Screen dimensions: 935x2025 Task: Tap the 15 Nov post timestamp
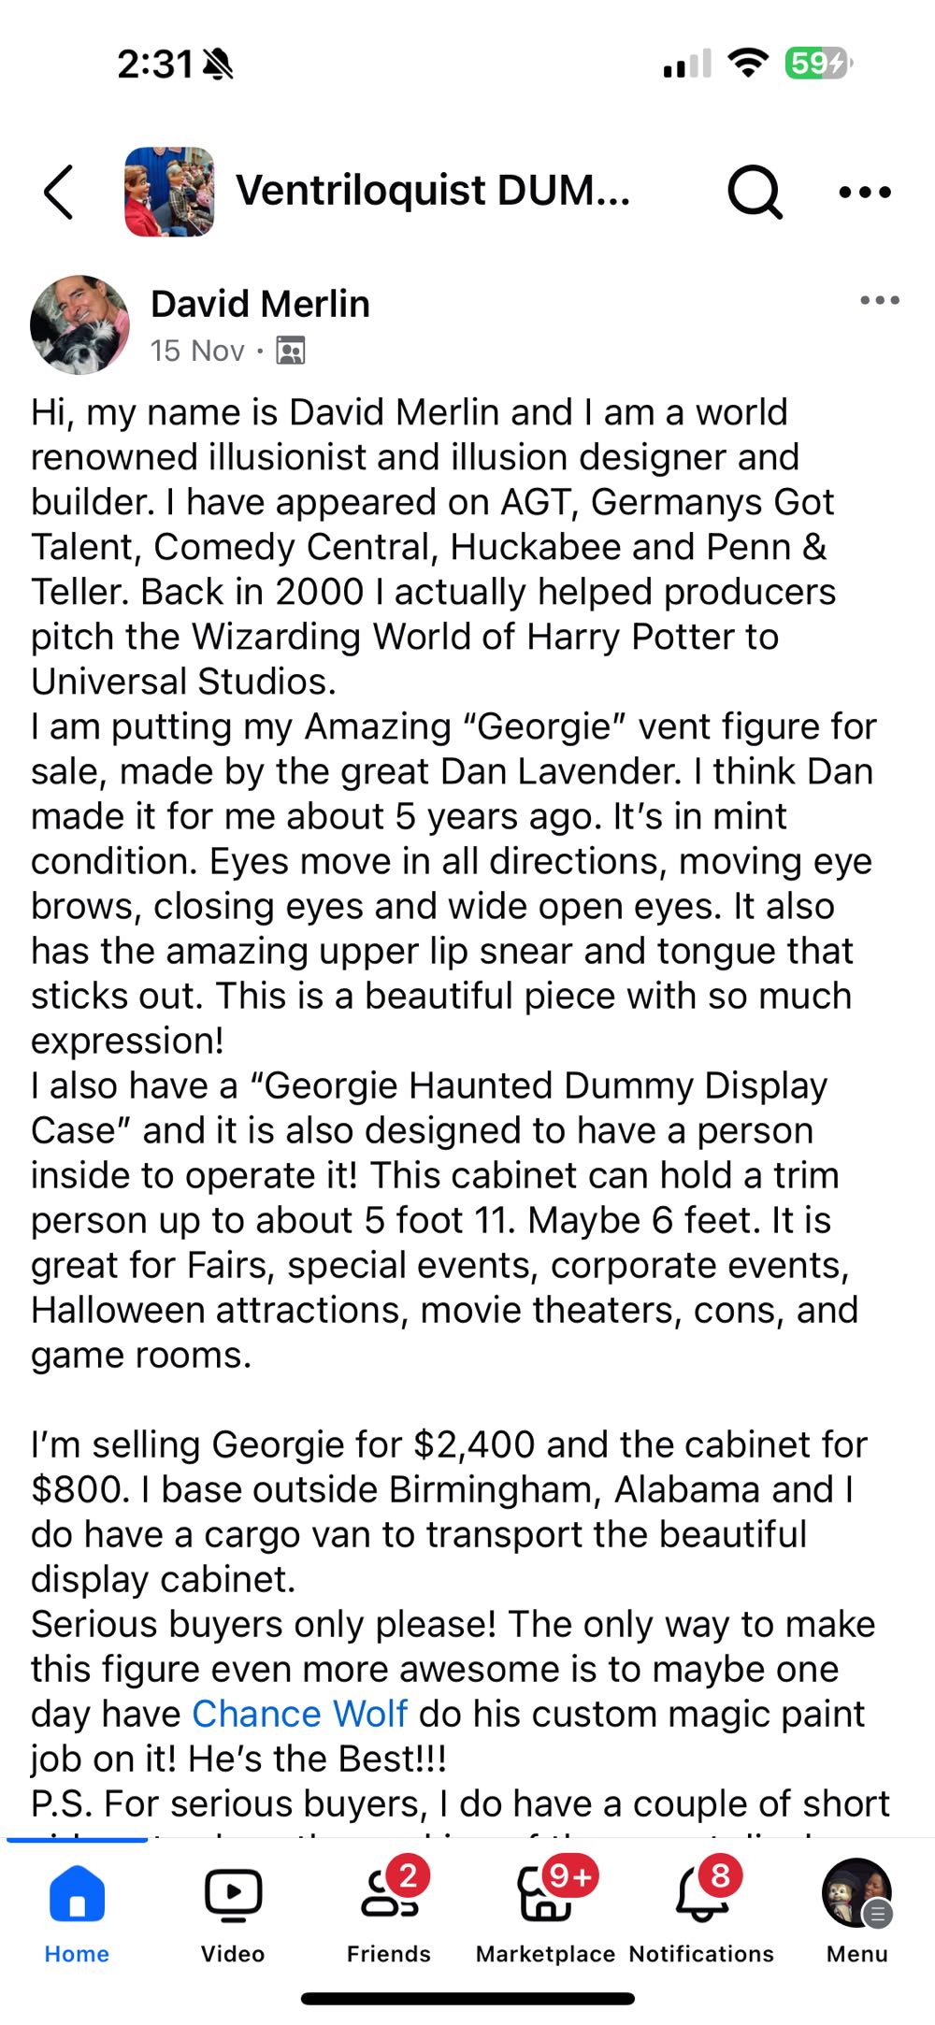197,351
